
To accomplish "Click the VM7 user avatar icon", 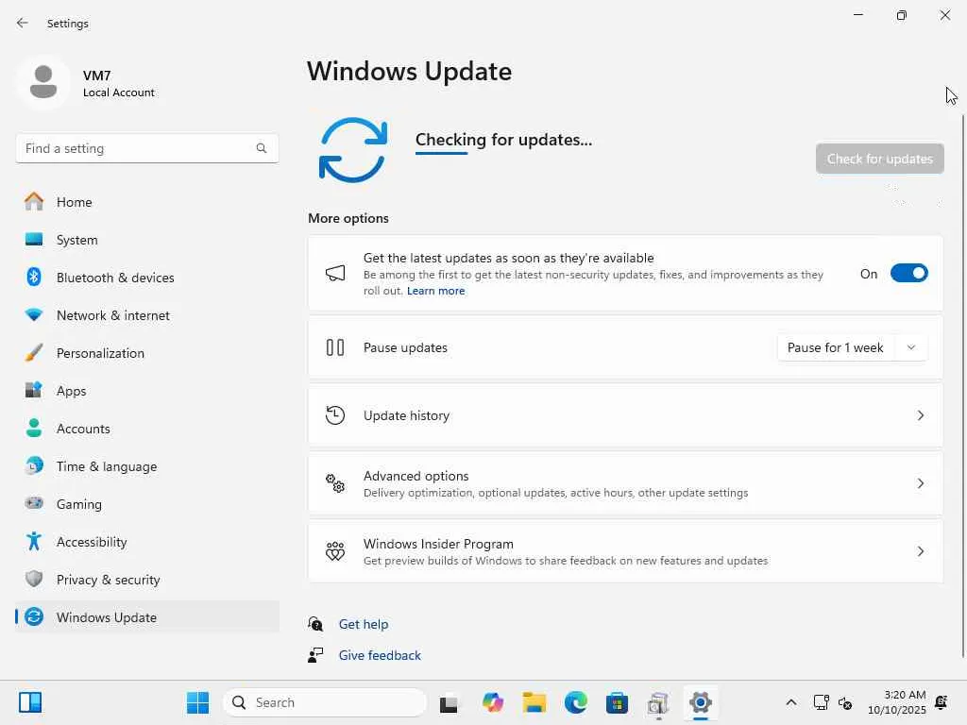I will pos(43,83).
